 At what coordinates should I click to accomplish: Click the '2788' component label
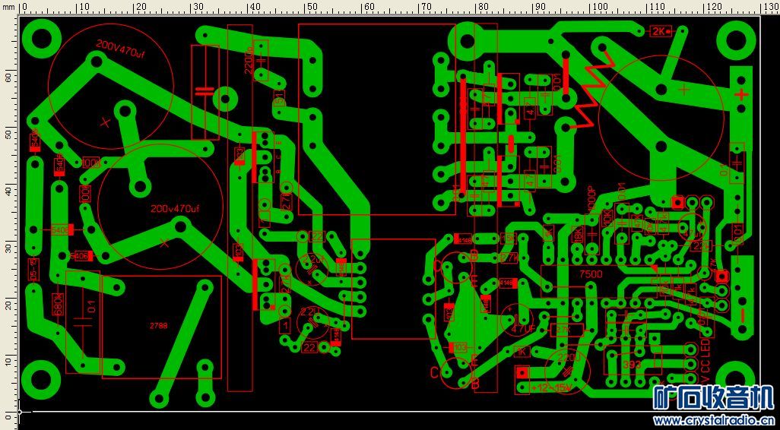pyautogui.click(x=159, y=326)
